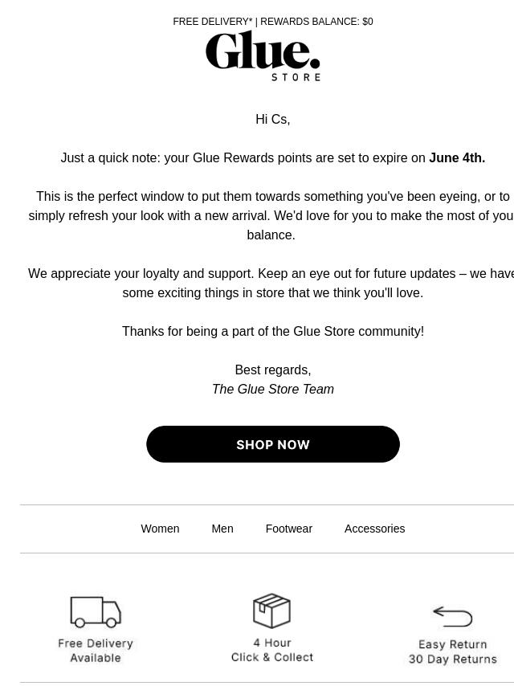Open the Women category link
The image size is (514, 686).
coord(160,529)
